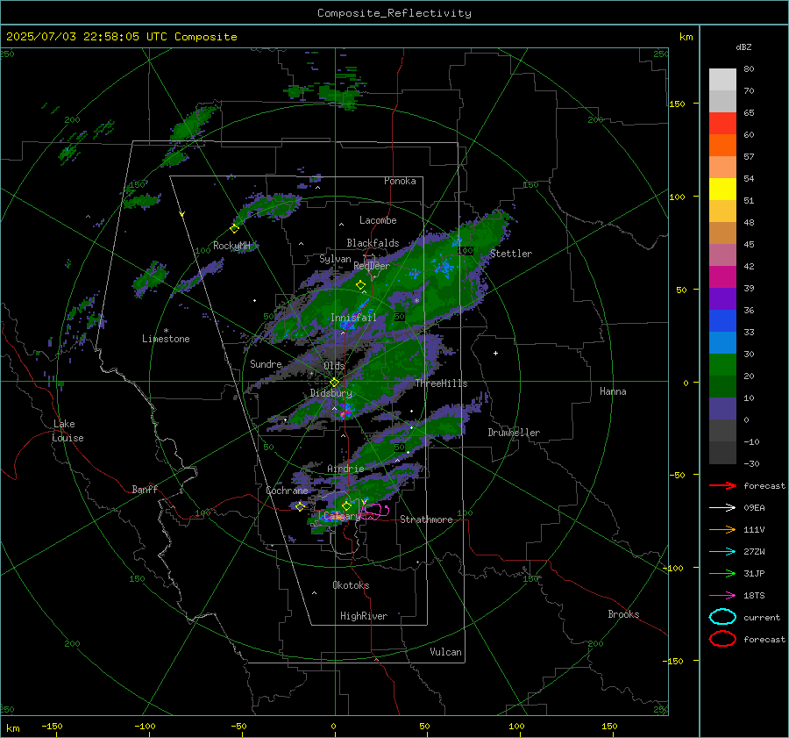This screenshot has width=789, height=738.
Task: Click the Okotoks town label
Action: point(351,585)
